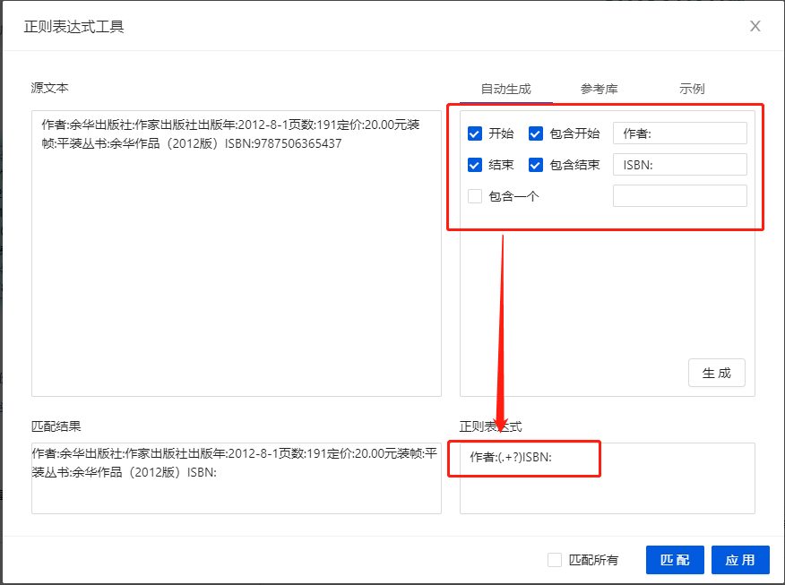Click the 正则表达式工具 dialog title
The height and width of the screenshot is (585, 785).
point(73,27)
